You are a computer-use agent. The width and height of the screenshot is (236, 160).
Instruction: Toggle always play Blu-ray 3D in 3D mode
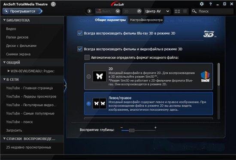[x=80, y=33]
